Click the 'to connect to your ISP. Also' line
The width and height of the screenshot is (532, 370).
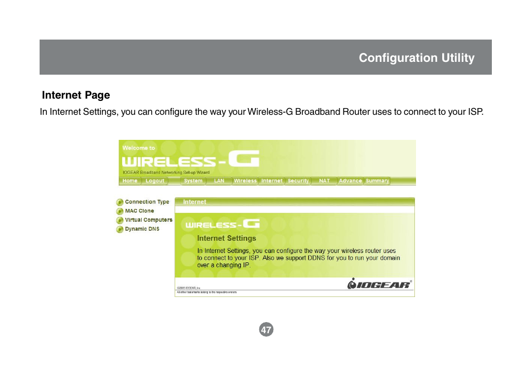[298, 258]
